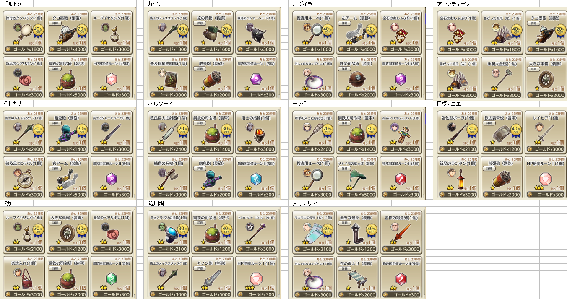The image size is (567, 299).
Task: Select the spreadsheet cell labeled 処刑場
Action: point(156,203)
